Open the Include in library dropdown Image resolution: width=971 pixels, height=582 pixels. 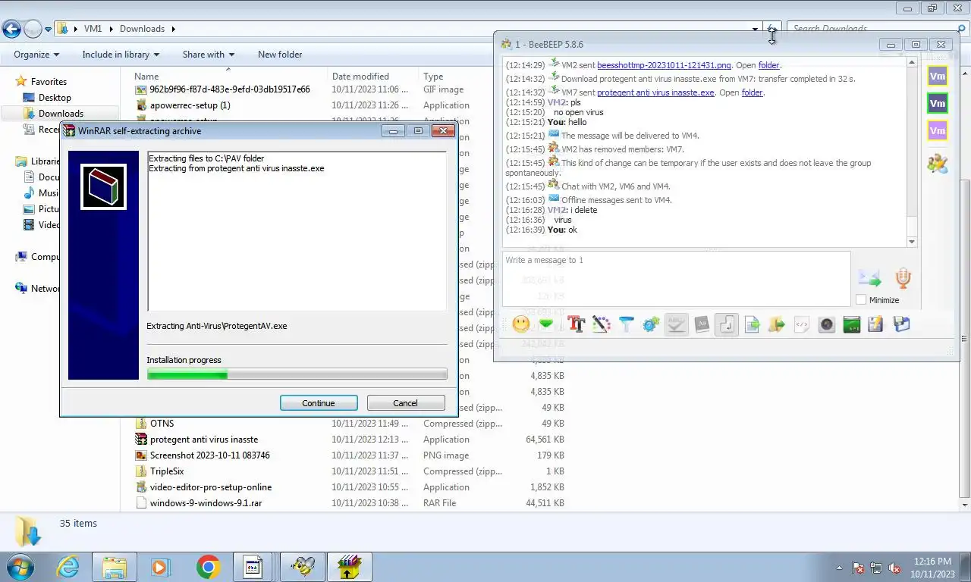(x=121, y=55)
